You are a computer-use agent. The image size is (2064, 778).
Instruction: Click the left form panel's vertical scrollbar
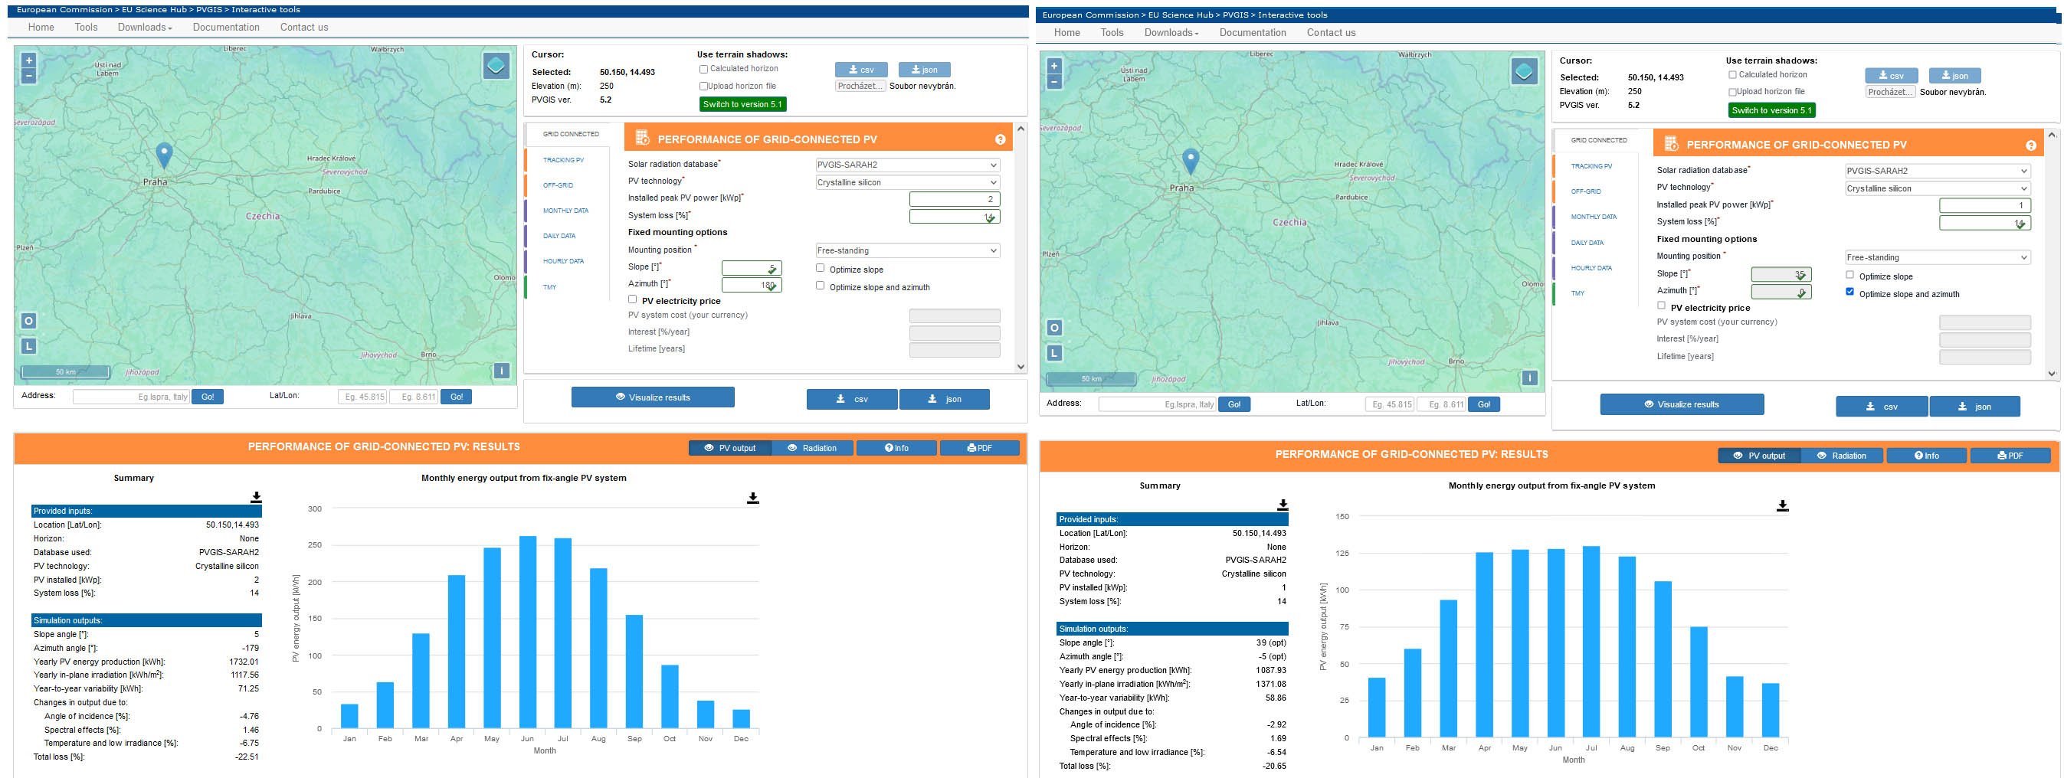click(x=1021, y=247)
